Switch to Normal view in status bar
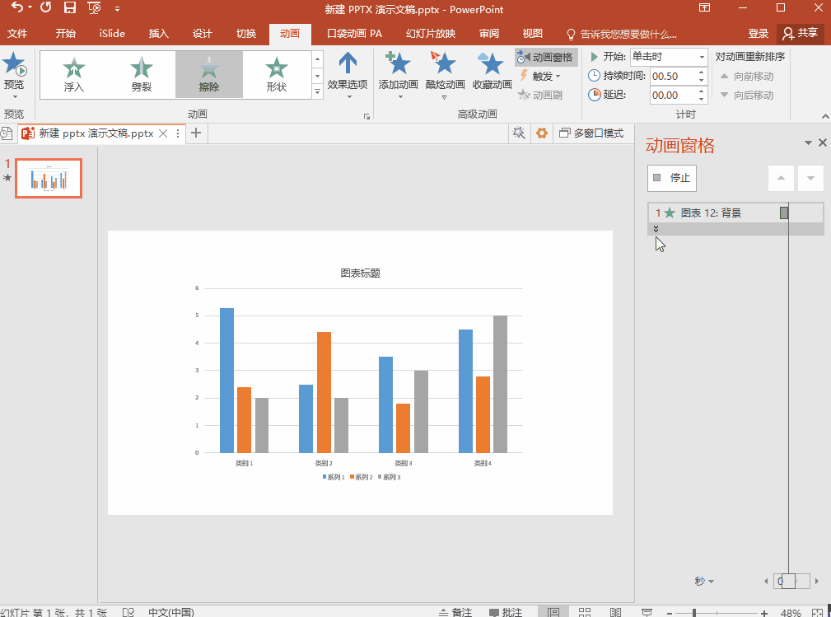This screenshot has width=831, height=617. click(553, 612)
